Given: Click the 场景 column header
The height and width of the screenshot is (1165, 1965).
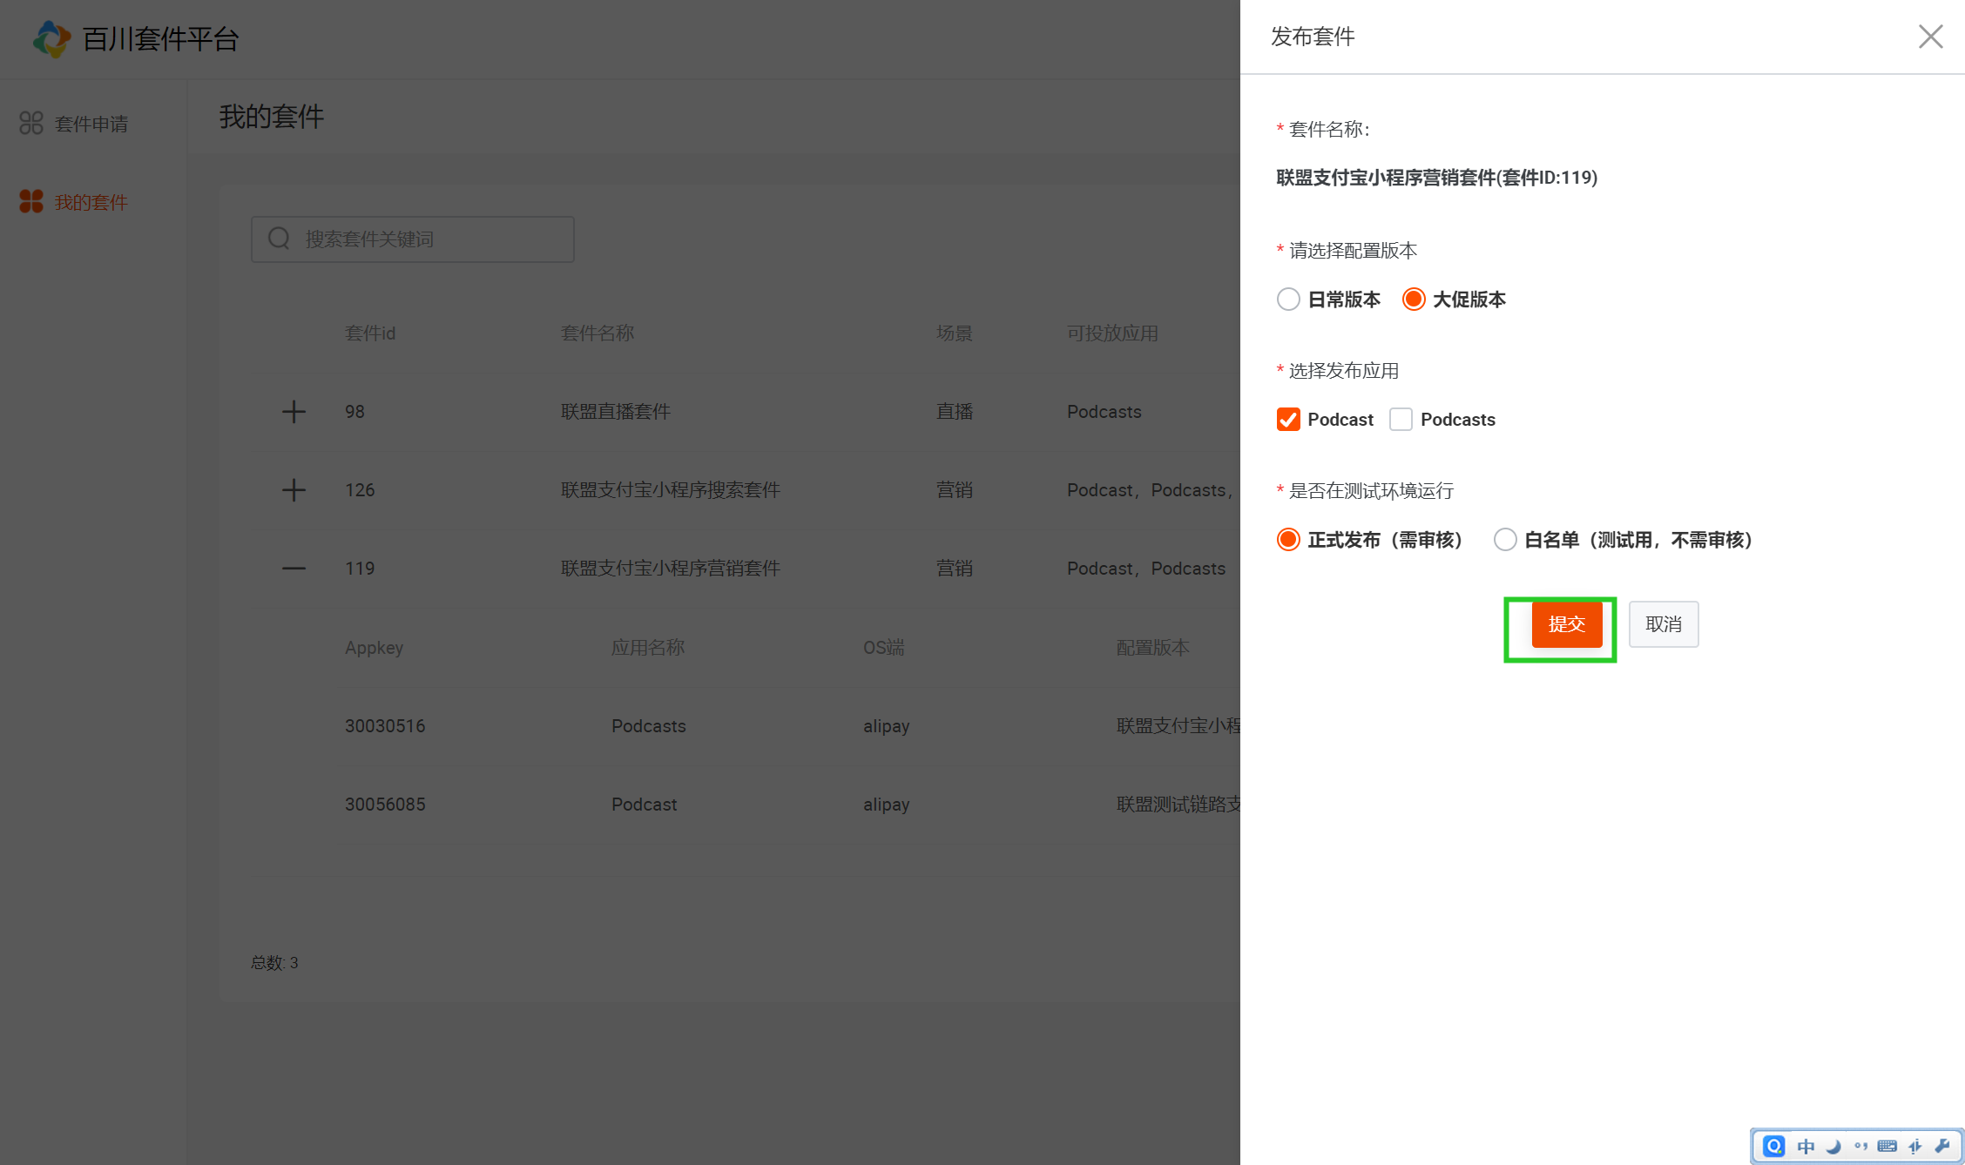Looking at the screenshot, I should point(955,333).
